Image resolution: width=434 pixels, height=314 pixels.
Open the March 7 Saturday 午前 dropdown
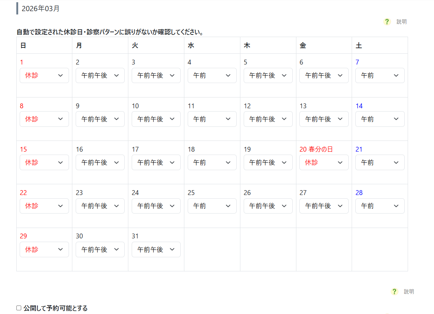click(379, 76)
